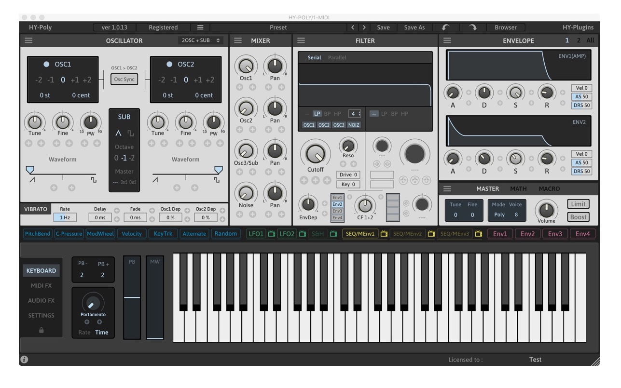Image resolution: width=621 pixels, height=388 pixels.
Task: Toggle OSC1 routing into filter 1
Action: point(309,125)
